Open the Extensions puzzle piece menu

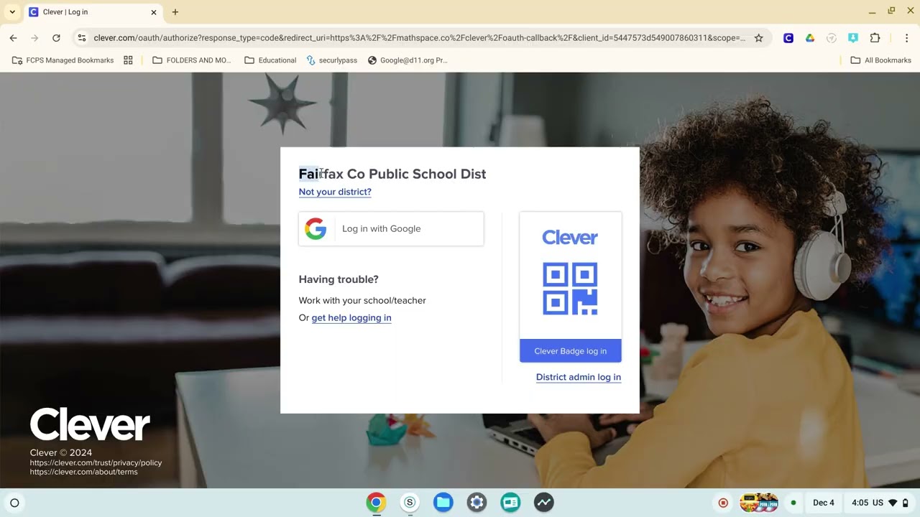875,38
